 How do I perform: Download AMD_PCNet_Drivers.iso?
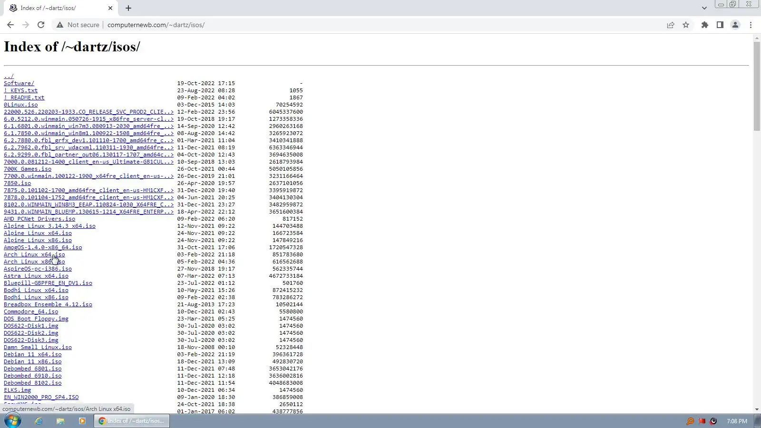click(x=39, y=219)
